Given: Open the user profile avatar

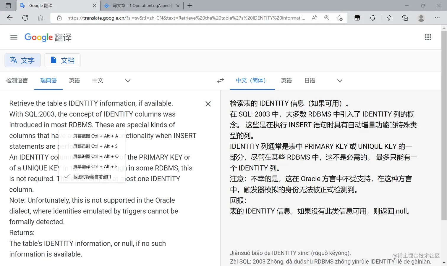Looking at the screenshot, I should point(421,18).
